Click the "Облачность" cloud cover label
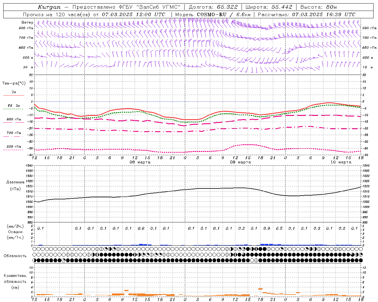Screen dimensions: 378x302 pyautogui.click(x=15, y=256)
